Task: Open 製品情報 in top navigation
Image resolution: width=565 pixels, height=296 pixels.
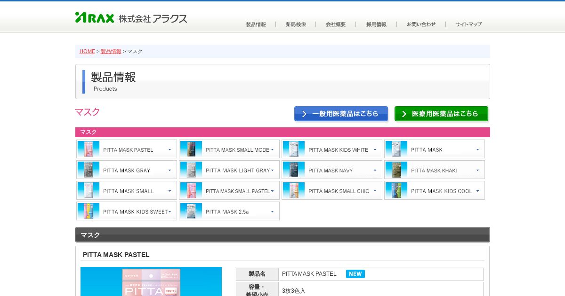Action: pos(256,24)
